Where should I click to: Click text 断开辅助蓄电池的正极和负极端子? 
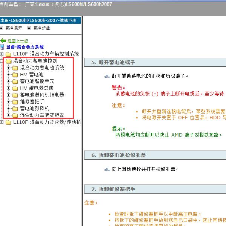click(150, 76)
